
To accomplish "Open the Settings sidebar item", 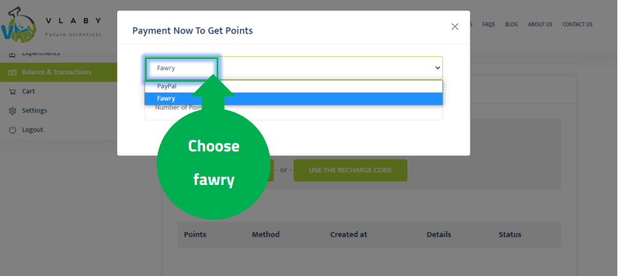I will pos(34,110).
